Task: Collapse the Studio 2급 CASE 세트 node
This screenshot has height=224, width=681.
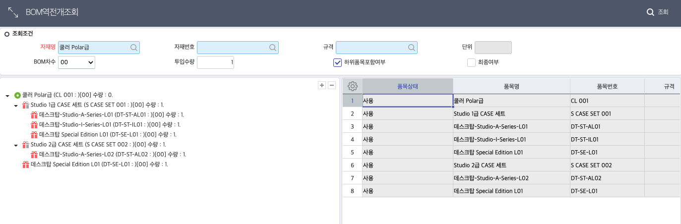Action: coord(16,145)
